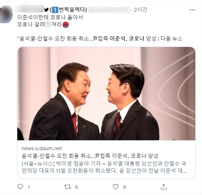The image size is (202, 195).
Task: Click the reply count 1
Action: pos(29,187)
